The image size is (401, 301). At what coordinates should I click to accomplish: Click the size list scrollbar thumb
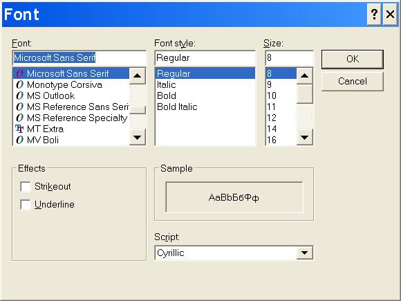[304, 94]
